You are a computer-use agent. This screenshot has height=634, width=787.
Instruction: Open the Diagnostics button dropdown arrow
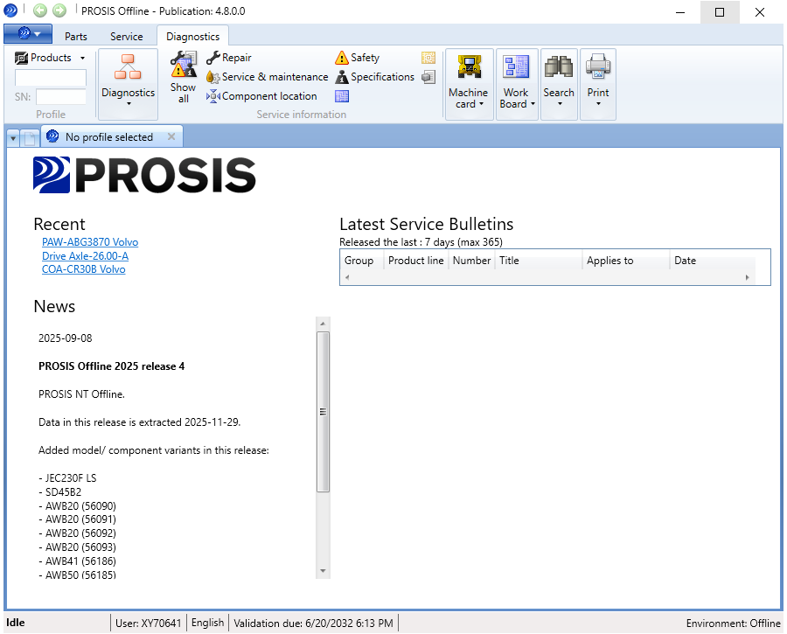coord(128,103)
